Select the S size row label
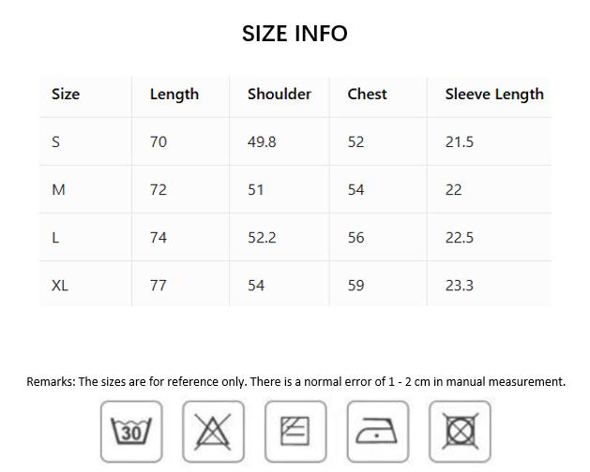The image size is (590, 472). pos(56,142)
